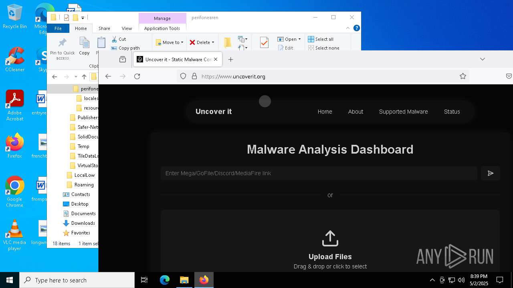Screen dimensions: 513x288
Task: Click the Properties checkmark icon in ribbon
Action: [264, 42]
